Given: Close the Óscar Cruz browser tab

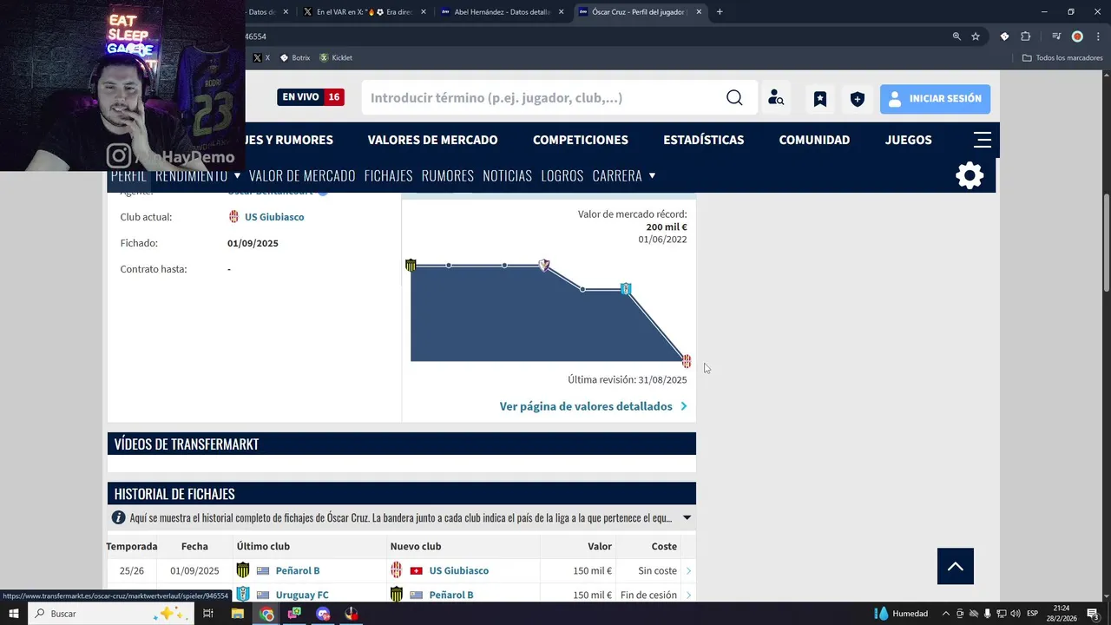Looking at the screenshot, I should click(x=699, y=12).
